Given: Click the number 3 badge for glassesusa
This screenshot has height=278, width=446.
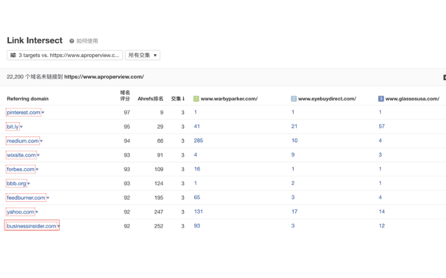Looking at the screenshot, I should tap(381, 99).
